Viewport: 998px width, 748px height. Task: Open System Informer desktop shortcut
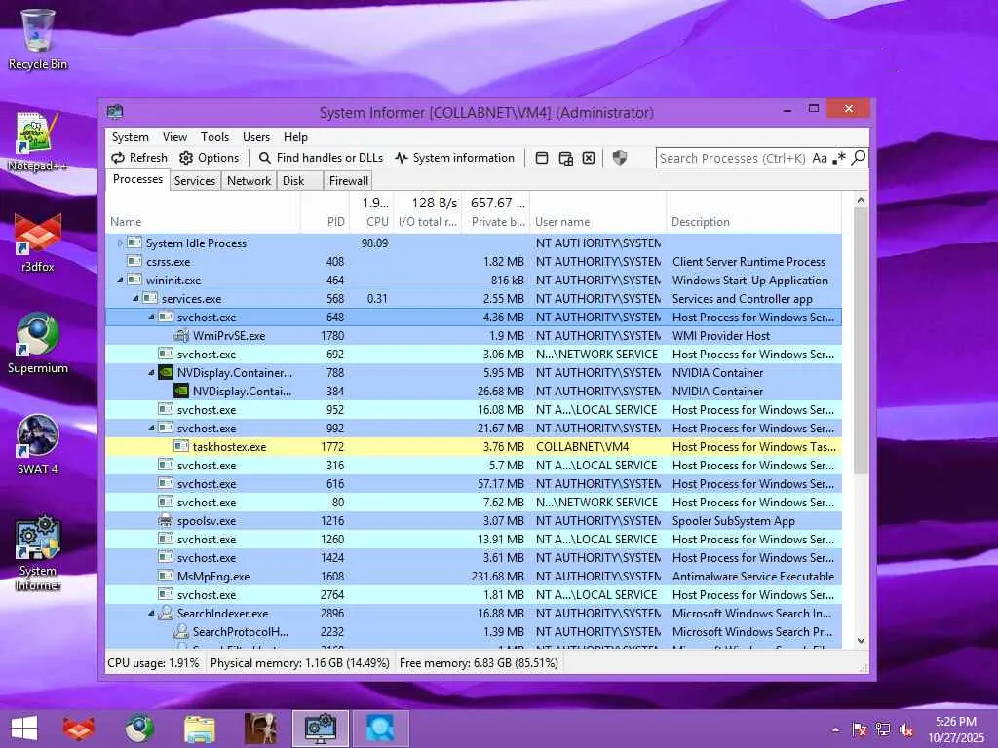[x=38, y=553]
